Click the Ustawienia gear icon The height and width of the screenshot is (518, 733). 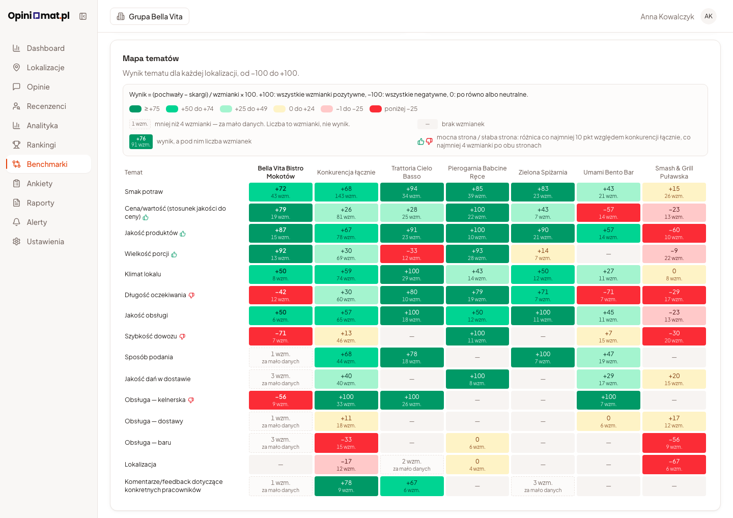point(16,241)
